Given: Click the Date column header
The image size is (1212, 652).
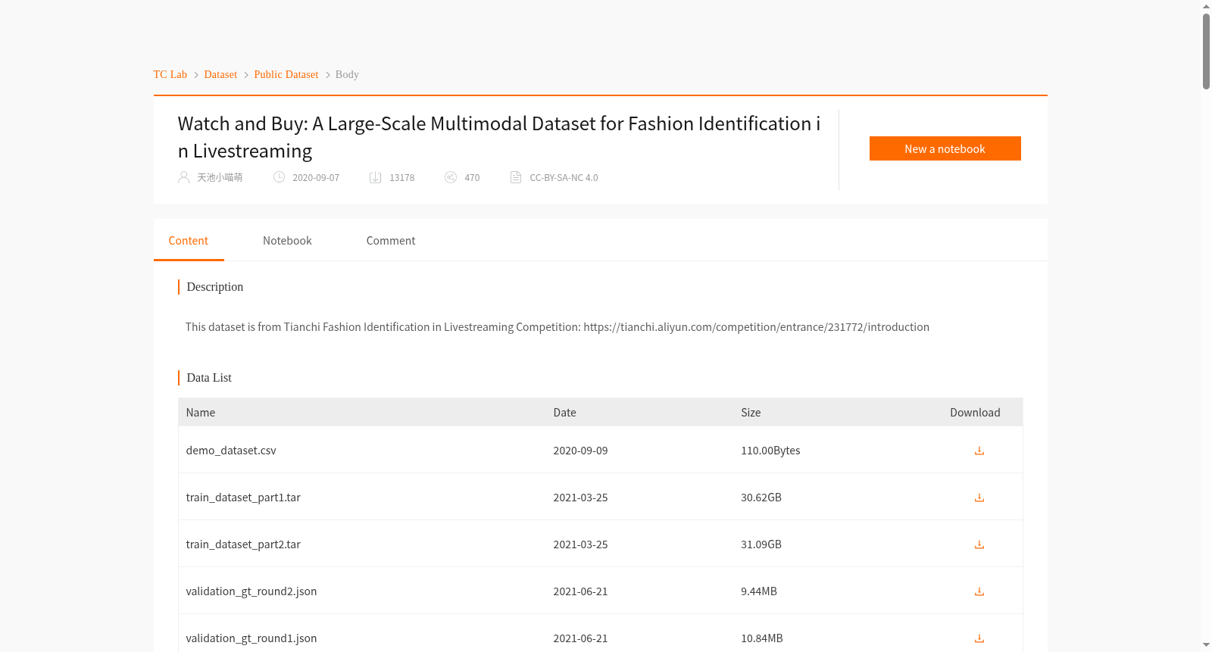Looking at the screenshot, I should click(564, 413).
